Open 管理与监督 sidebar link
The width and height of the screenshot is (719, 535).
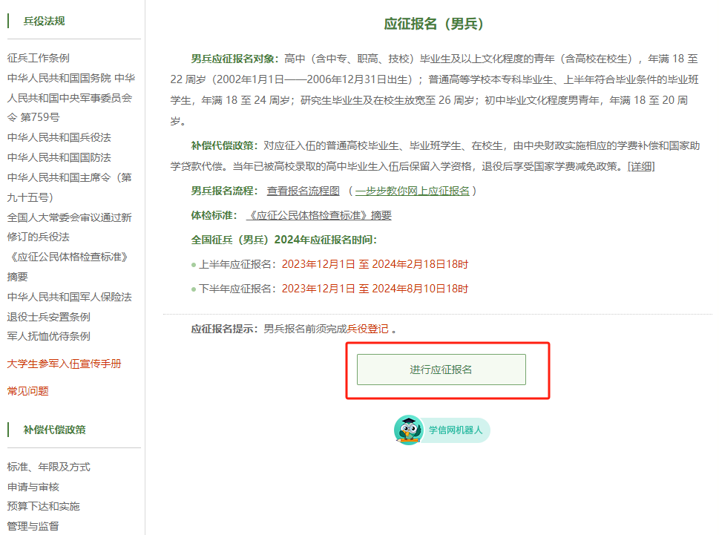pos(33,526)
